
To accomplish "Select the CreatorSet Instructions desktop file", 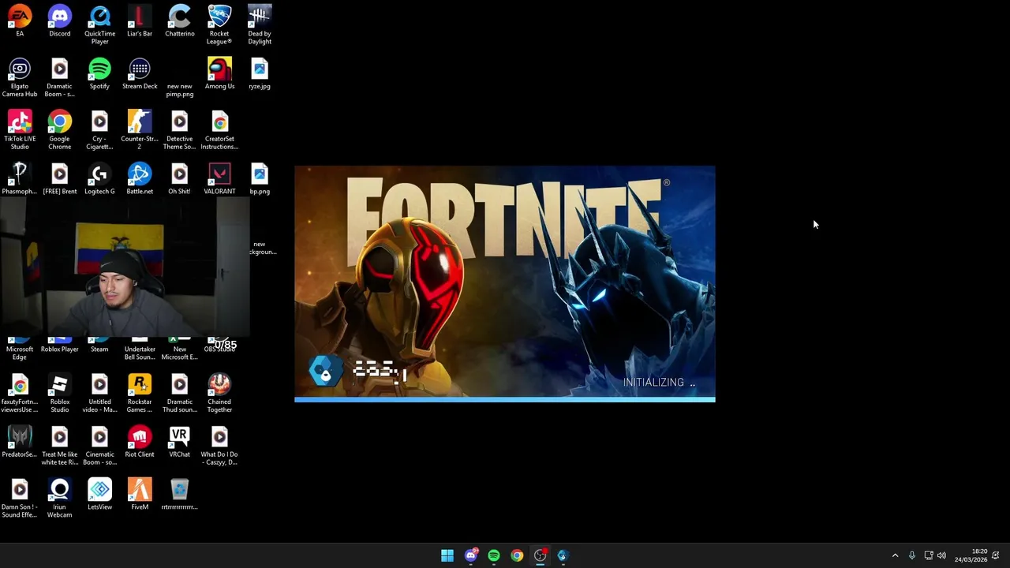I will [x=219, y=130].
